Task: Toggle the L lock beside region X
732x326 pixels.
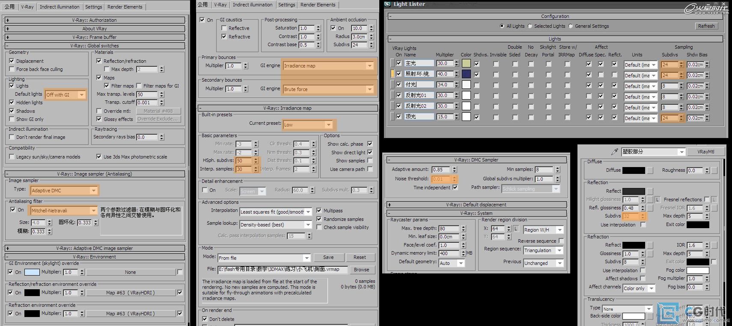Action: coord(516,229)
